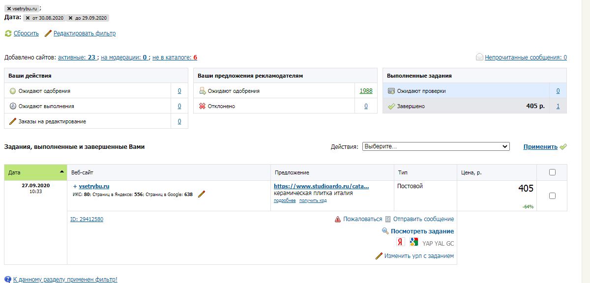Click the Веб-сайт column header

pyautogui.click(x=82, y=172)
